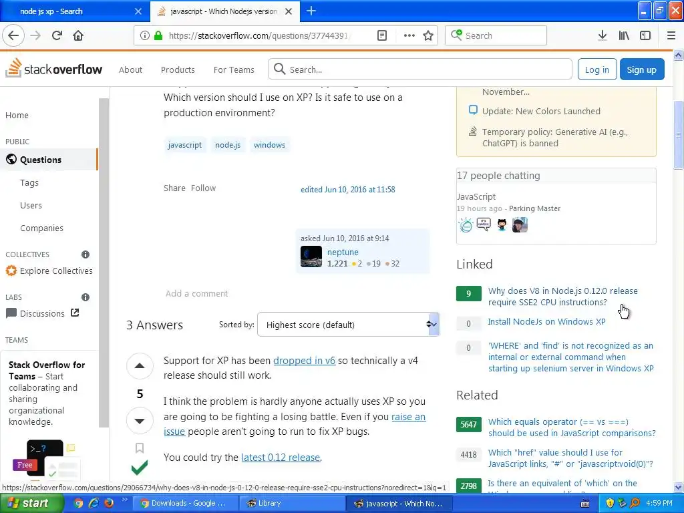The image size is (684, 513).
Task: Open JavaScript chat room link
Action: pyautogui.click(x=476, y=197)
